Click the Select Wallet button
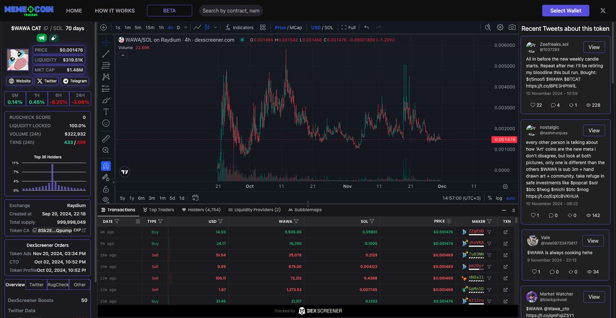The image size is (616, 318). pos(566,10)
